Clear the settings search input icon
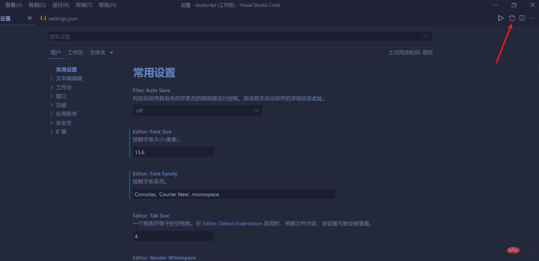The height and width of the screenshot is (261, 539). coord(425,37)
